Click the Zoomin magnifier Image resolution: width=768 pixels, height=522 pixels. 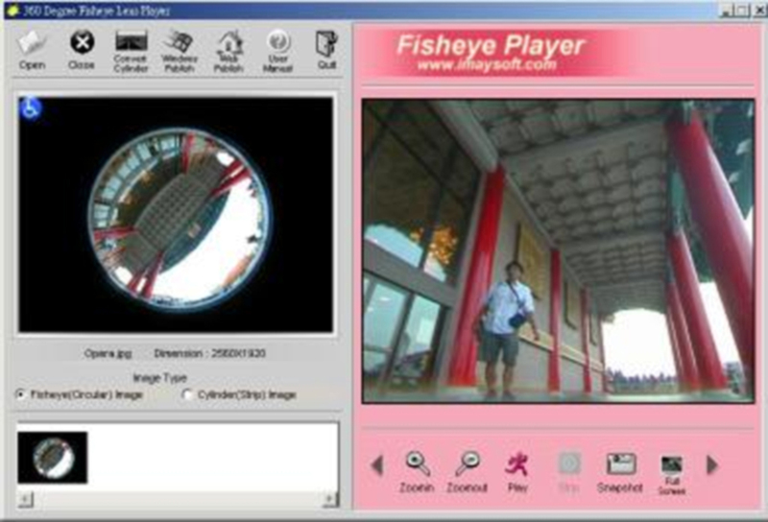click(x=417, y=471)
